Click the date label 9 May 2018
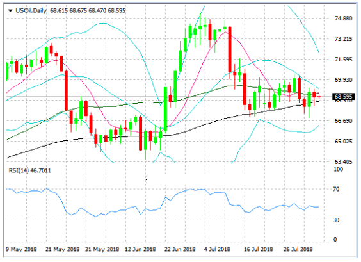 tap(21, 249)
